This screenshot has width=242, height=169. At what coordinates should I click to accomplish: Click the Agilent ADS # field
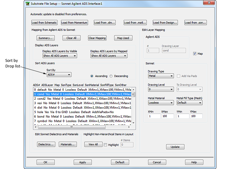pos(153,51)
